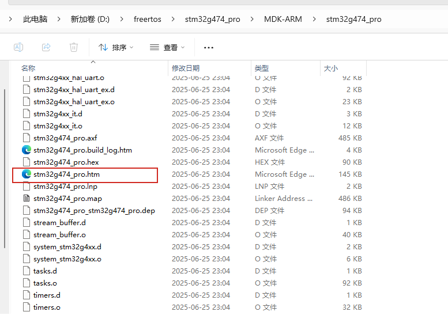The width and height of the screenshot is (448, 323).
Task: Sort by 类型 column header
Action: 261,68
